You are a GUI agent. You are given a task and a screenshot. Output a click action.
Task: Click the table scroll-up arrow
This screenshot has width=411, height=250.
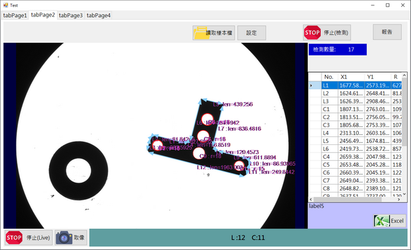tap(404, 75)
